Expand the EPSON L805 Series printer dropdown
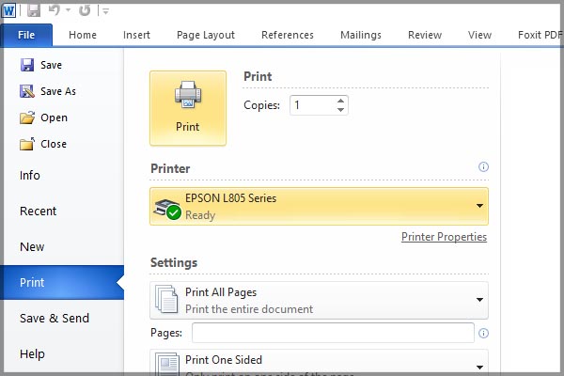Viewport: 564px width, 376px height. tap(478, 206)
